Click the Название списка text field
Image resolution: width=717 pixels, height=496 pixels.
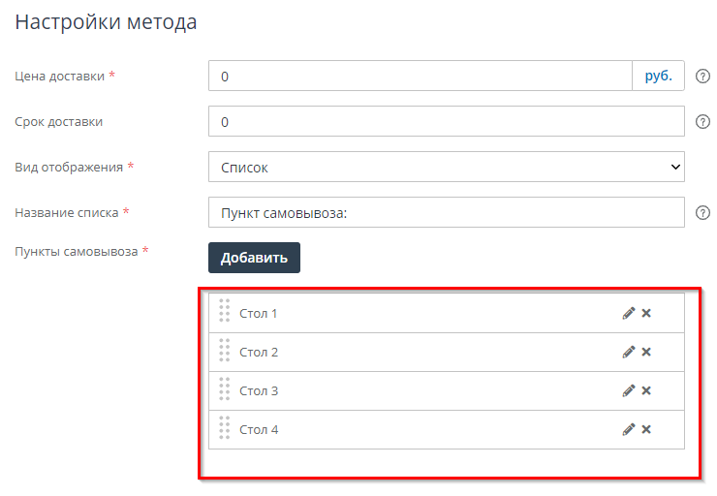[x=446, y=213]
